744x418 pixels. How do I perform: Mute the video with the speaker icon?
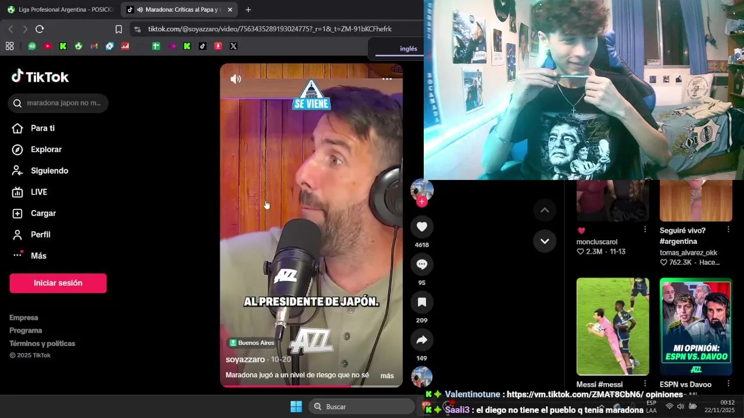pos(235,79)
